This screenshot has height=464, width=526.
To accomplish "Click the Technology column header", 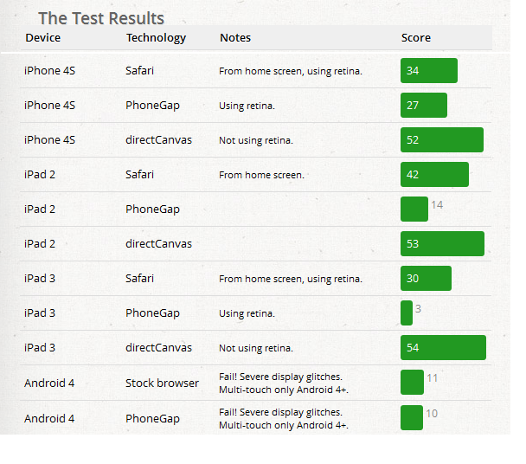I will click(x=156, y=38).
